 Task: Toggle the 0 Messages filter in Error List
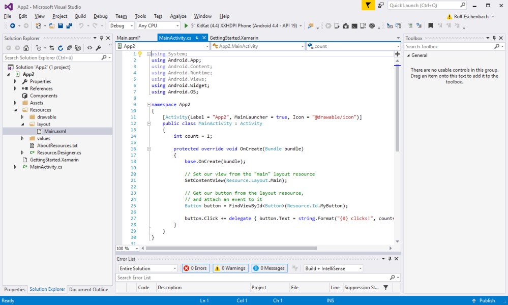click(x=269, y=268)
